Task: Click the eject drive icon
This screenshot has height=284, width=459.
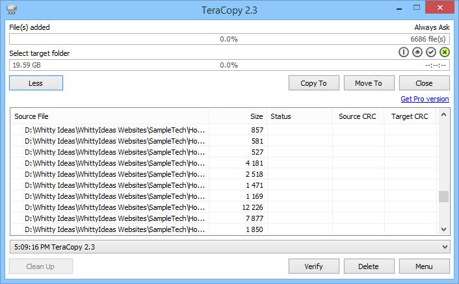Action: (x=417, y=53)
